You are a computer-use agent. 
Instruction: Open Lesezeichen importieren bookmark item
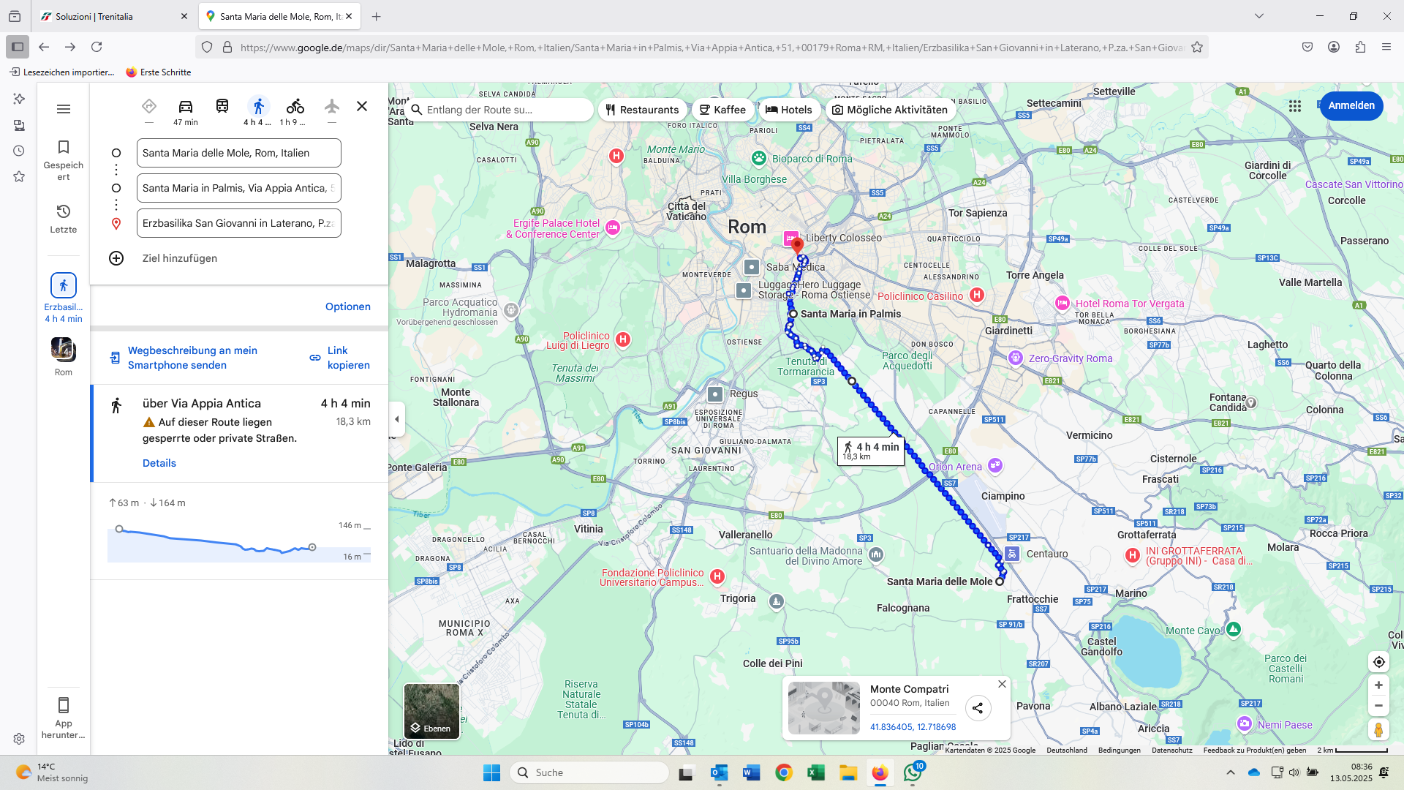(x=62, y=72)
